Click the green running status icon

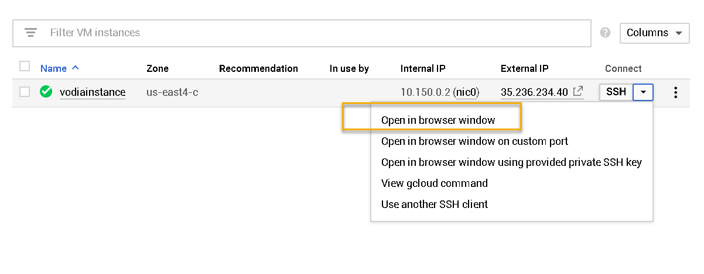pos(46,92)
